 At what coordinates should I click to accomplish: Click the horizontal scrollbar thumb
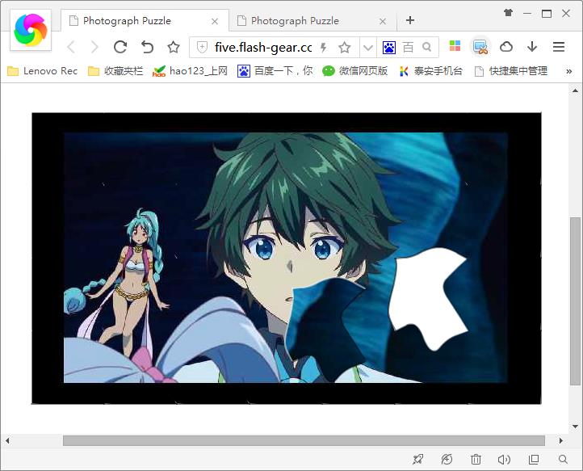pyautogui.click(x=304, y=441)
